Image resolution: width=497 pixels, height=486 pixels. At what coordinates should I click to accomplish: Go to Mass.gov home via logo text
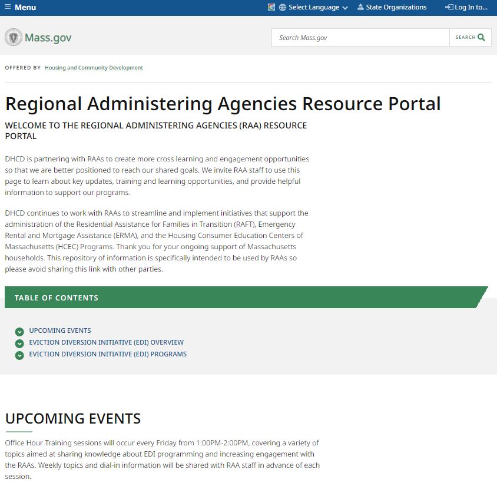pos(48,38)
